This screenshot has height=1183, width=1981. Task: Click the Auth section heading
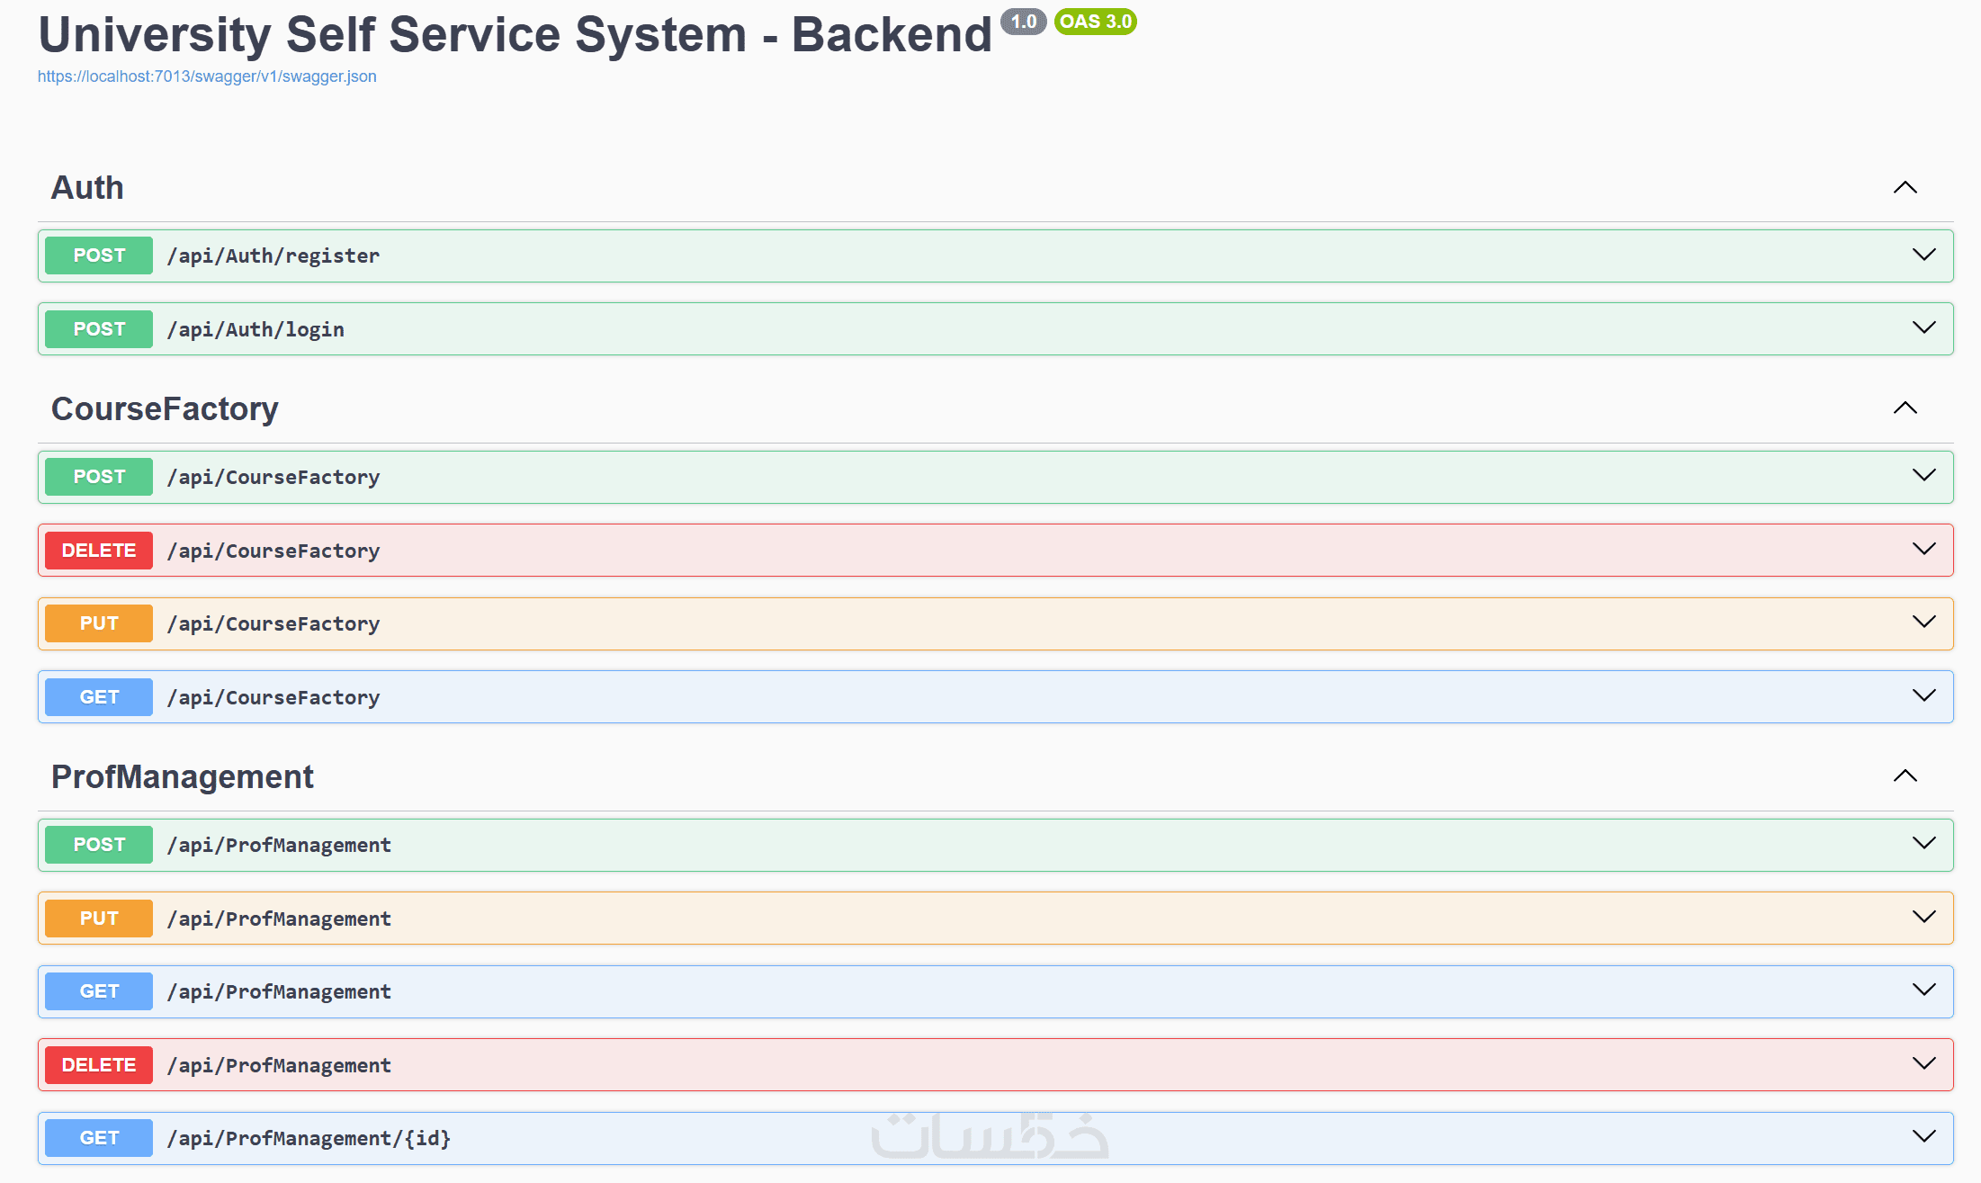click(x=87, y=188)
